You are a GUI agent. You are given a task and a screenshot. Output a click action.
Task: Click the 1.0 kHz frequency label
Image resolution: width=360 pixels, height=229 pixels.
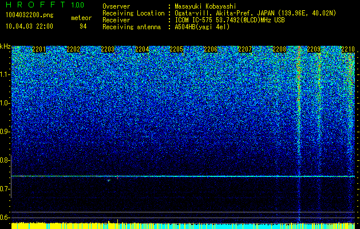[5, 103]
